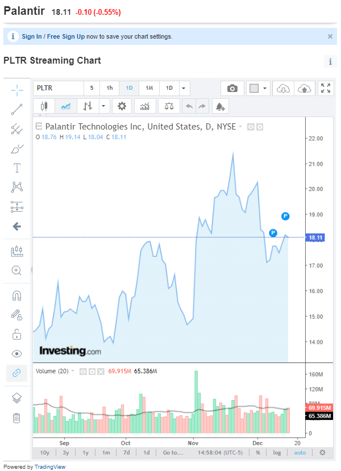
Task: Open Volume indicator settings gear
Action: (92, 372)
